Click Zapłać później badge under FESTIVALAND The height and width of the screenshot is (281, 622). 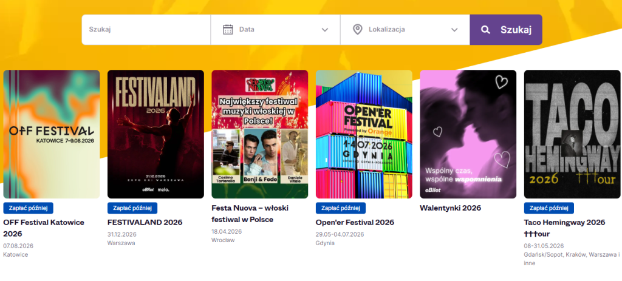pos(132,208)
